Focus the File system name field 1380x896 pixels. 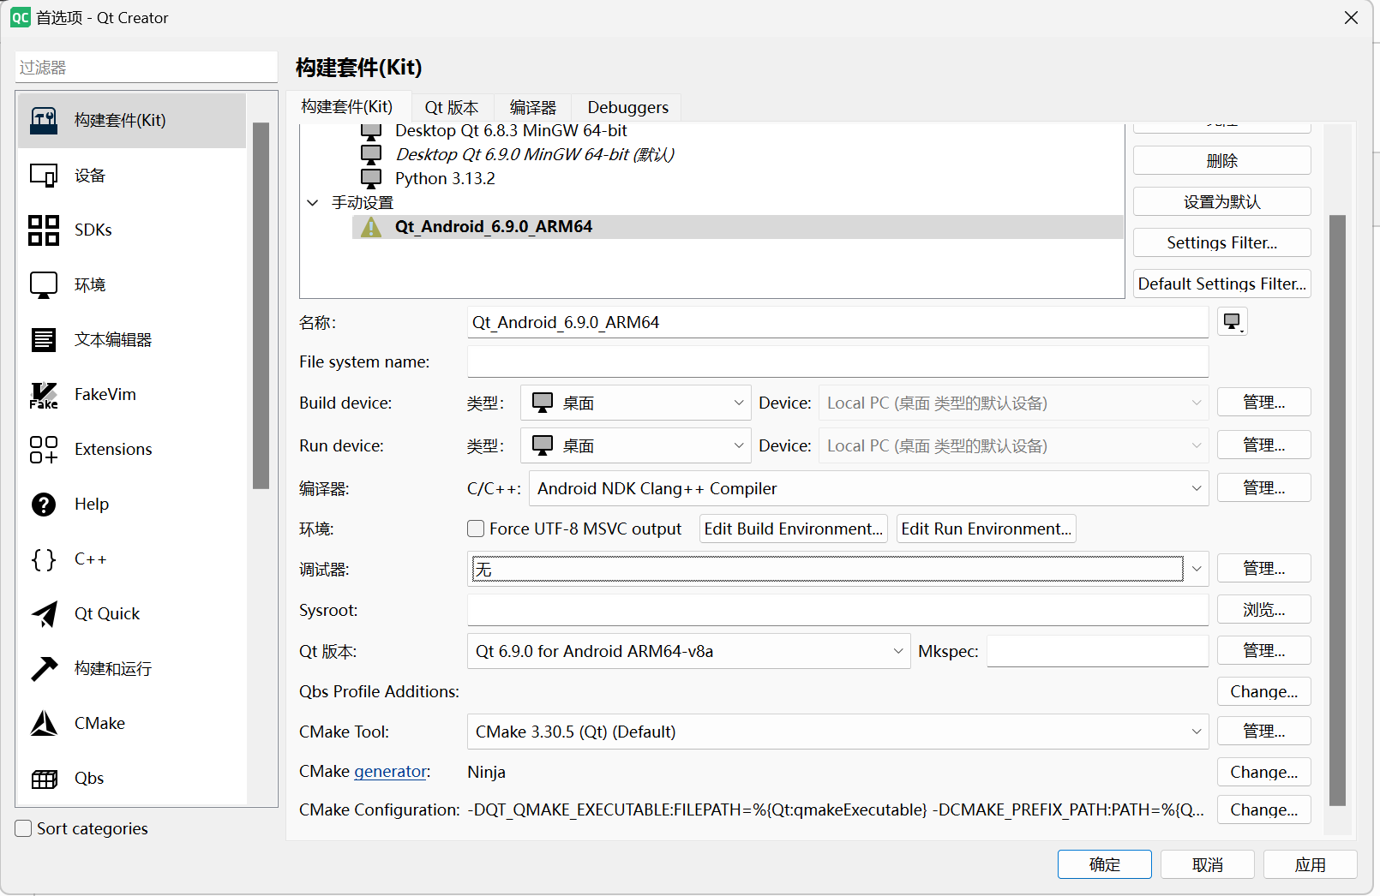click(838, 362)
